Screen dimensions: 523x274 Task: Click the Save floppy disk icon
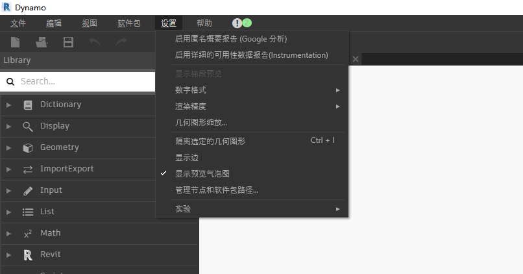click(68, 42)
